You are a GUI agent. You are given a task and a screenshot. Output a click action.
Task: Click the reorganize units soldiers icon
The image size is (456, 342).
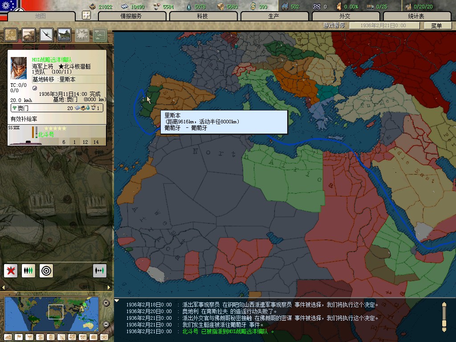click(x=28, y=270)
